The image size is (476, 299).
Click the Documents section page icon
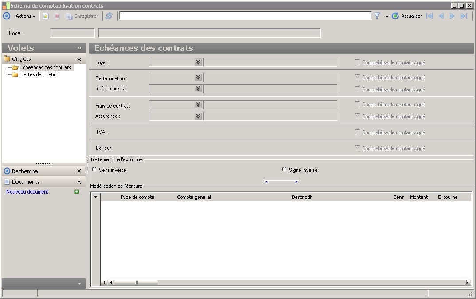[x=7, y=182]
